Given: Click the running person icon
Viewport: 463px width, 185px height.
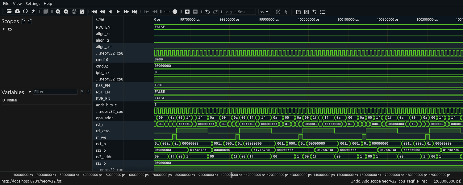Looking at the screenshot, I should 33,11.
